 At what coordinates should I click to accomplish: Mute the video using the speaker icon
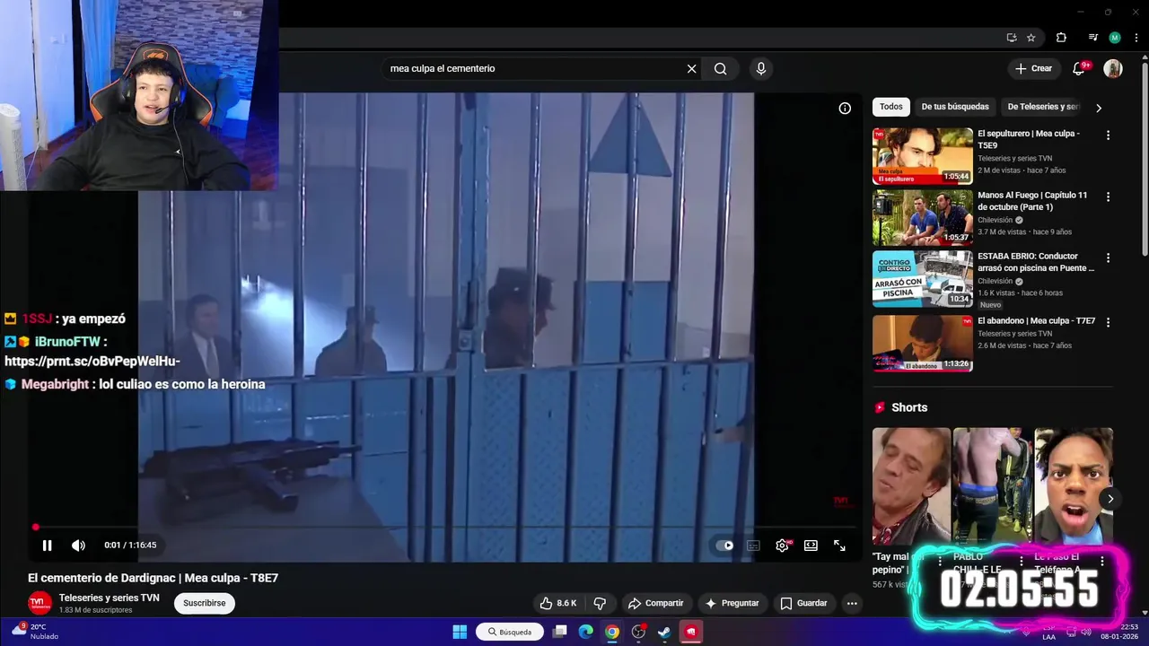click(x=78, y=546)
